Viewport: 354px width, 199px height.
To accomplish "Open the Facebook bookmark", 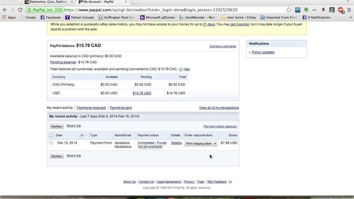I will pos(50,17).
